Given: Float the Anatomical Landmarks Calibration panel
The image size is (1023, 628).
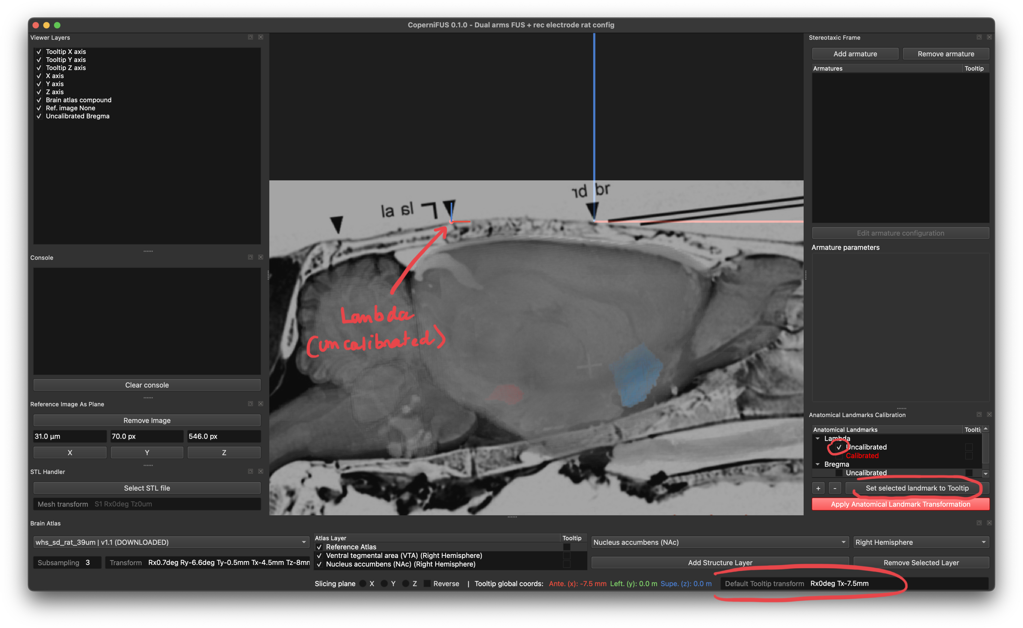Looking at the screenshot, I should coord(979,414).
